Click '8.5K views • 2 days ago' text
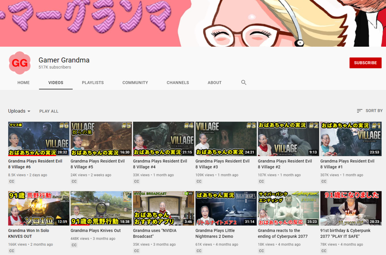The image size is (386, 255). tap(27, 175)
